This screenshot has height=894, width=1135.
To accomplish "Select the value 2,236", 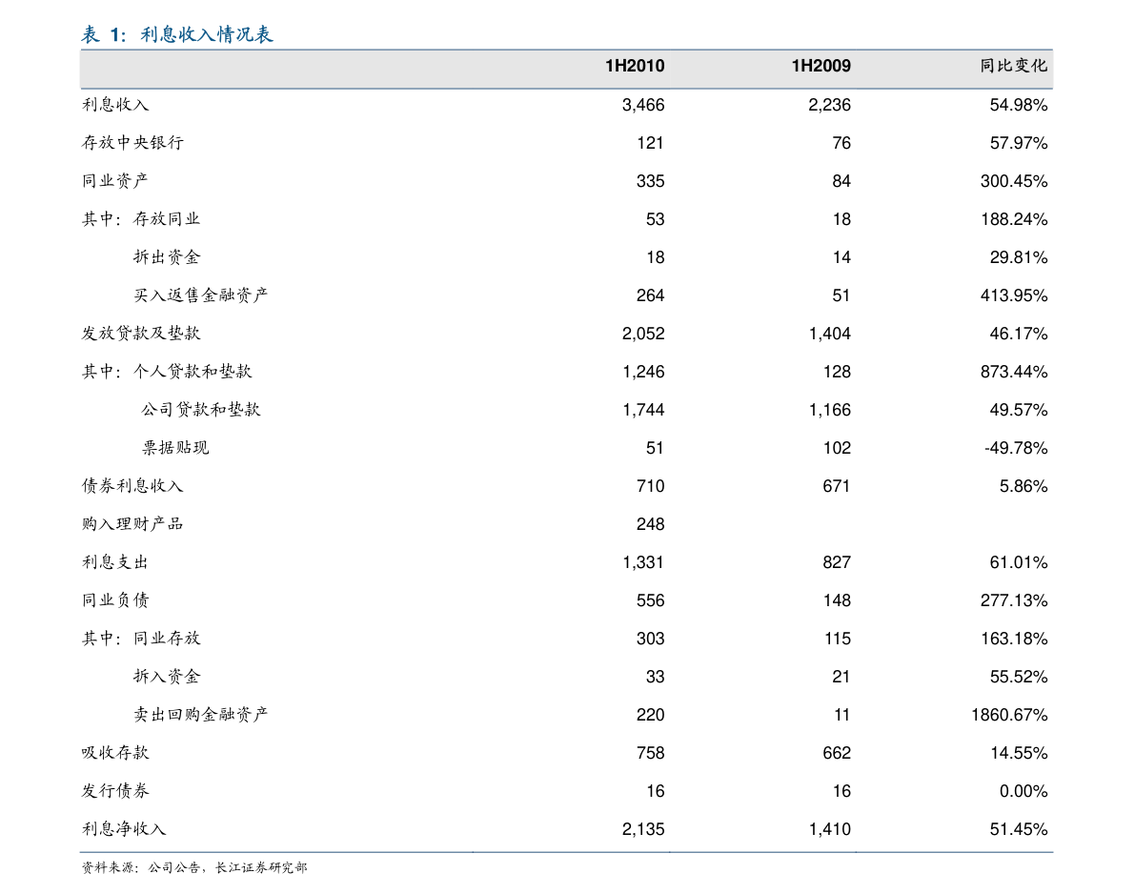I will click(829, 105).
